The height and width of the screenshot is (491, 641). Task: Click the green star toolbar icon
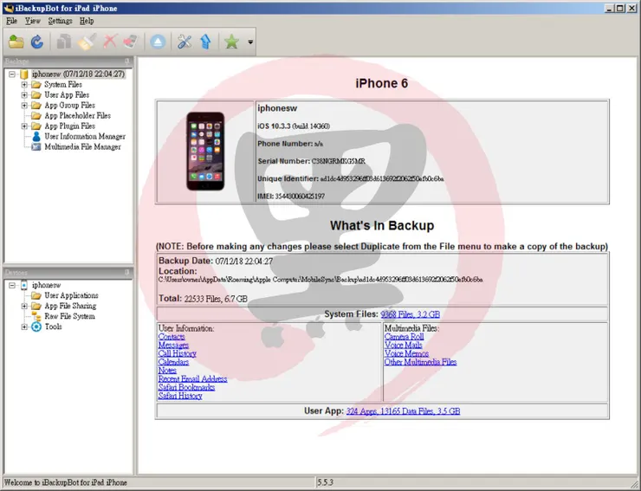(231, 42)
